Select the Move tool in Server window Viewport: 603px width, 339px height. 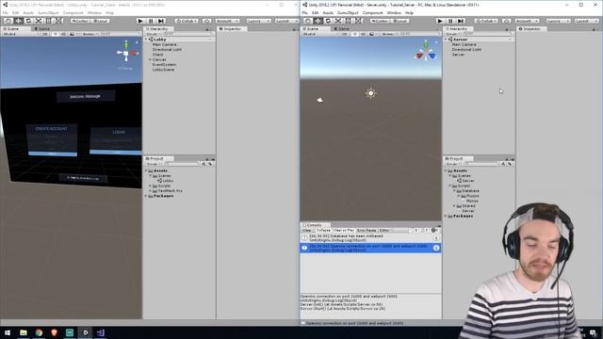point(318,21)
